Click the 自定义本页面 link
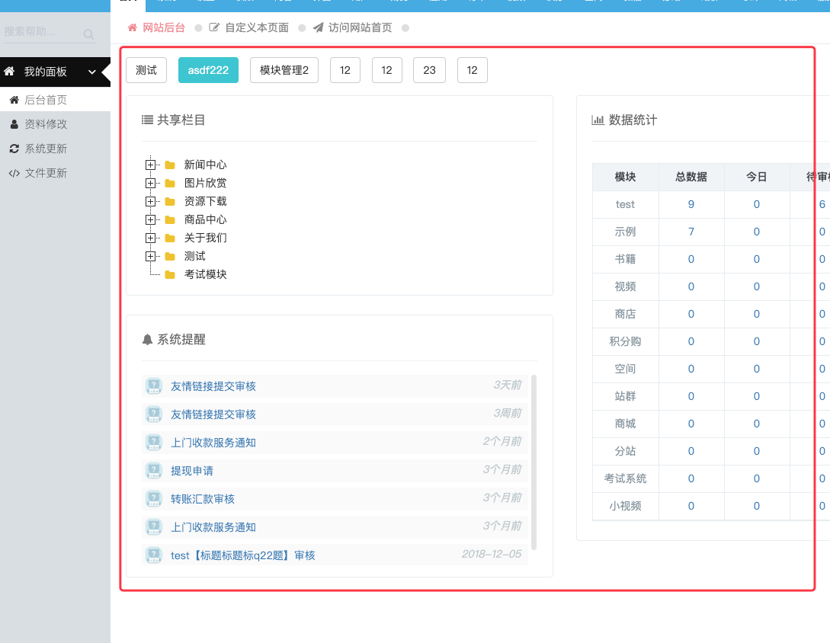Viewport: 830px width, 643px height. click(x=257, y=27)
